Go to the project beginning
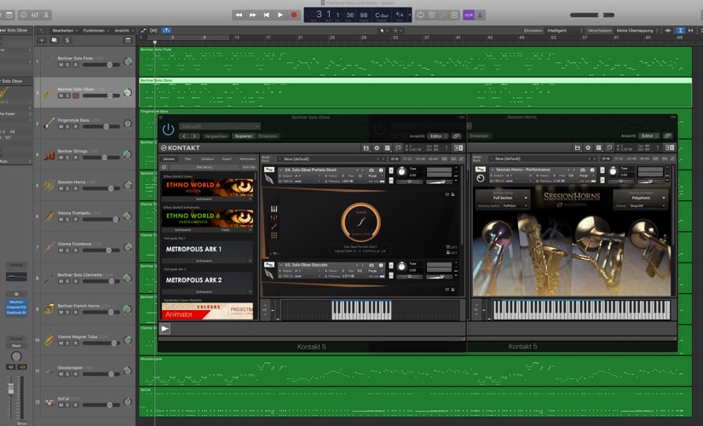The image size is (703, 426). click(x=267, y=14)
